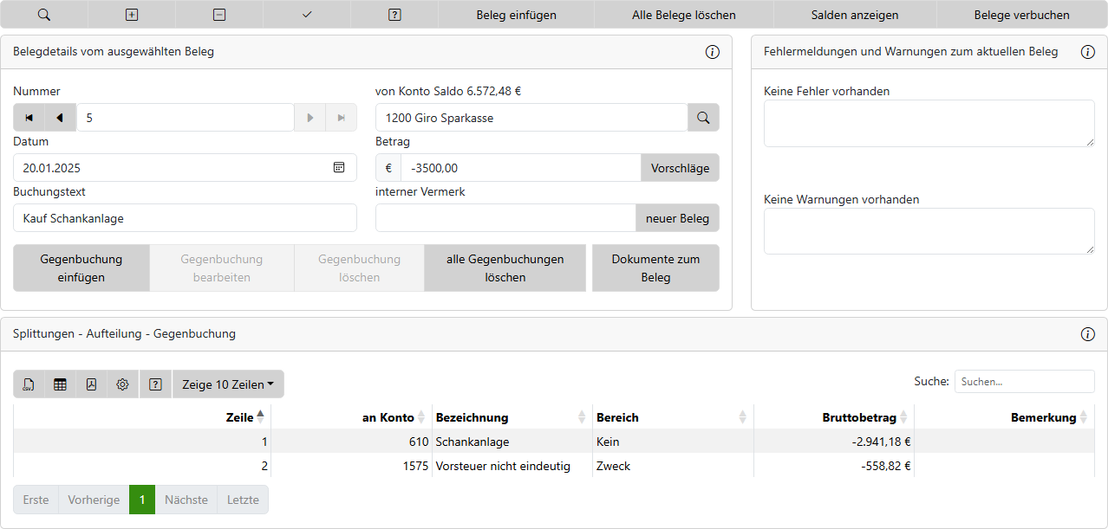
Task: Expand the 'Zeige 10 Zeilen' dropdown
Action: pyautogui.click(x=228, y=384)
